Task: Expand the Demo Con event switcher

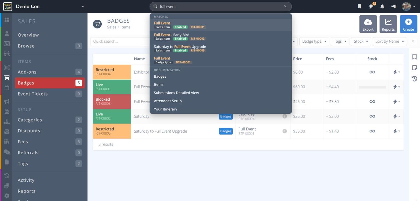Action: pyautogui.click(x=83, y=7)
